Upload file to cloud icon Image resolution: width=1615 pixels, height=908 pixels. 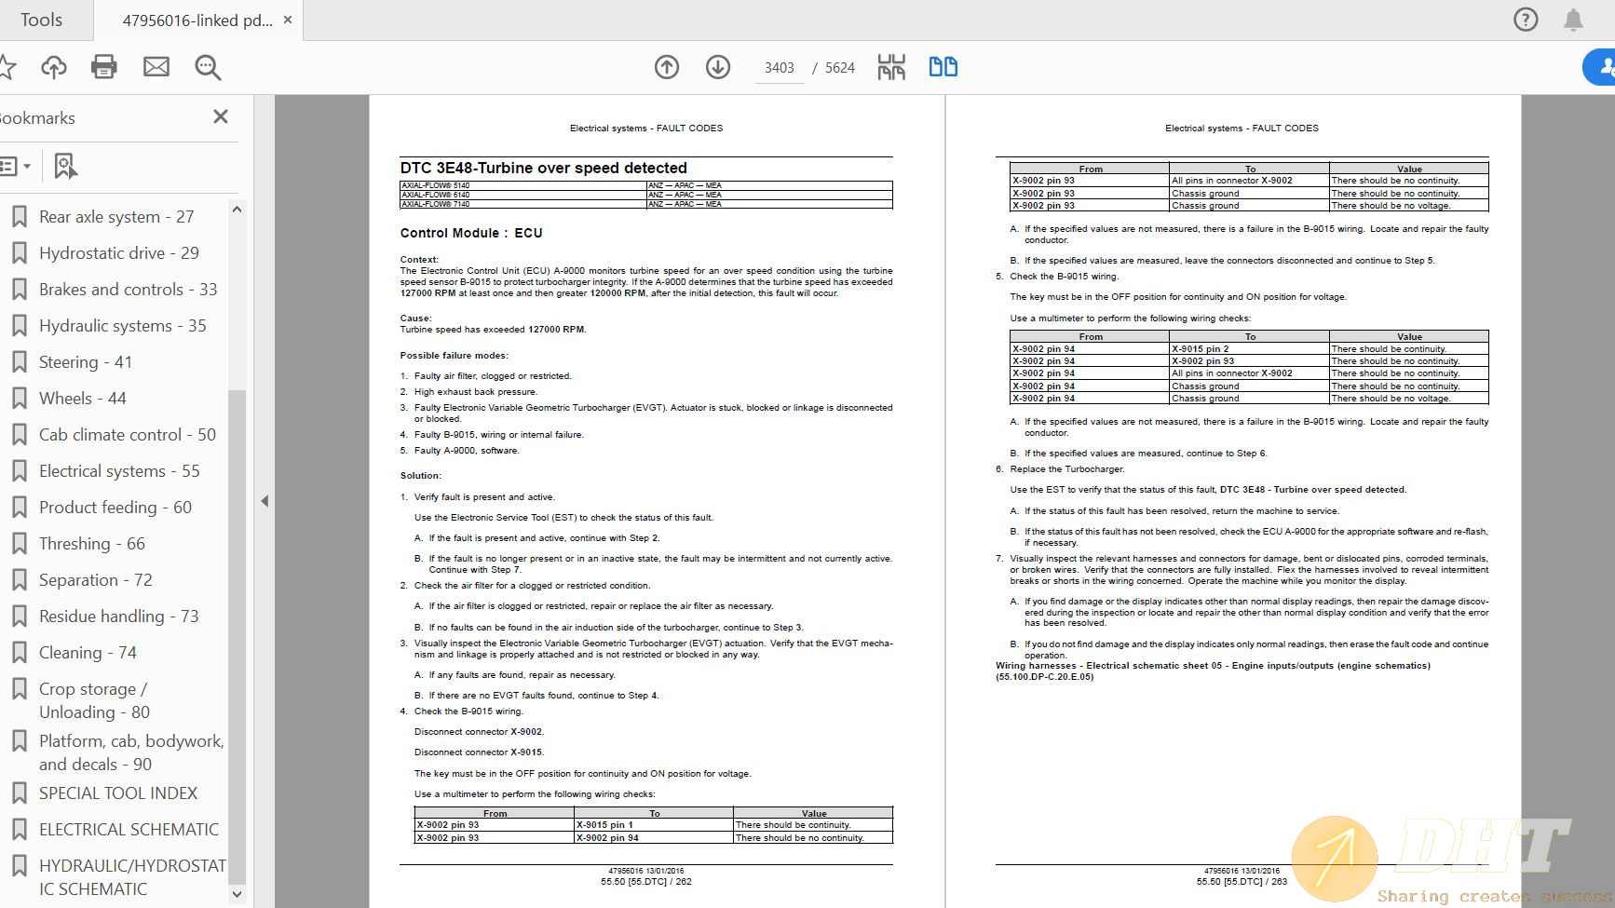click(54, 67)
